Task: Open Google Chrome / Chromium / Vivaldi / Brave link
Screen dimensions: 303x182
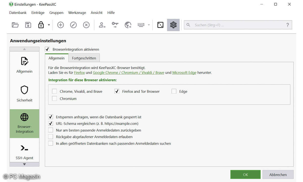Action: (x=129, y=73)
